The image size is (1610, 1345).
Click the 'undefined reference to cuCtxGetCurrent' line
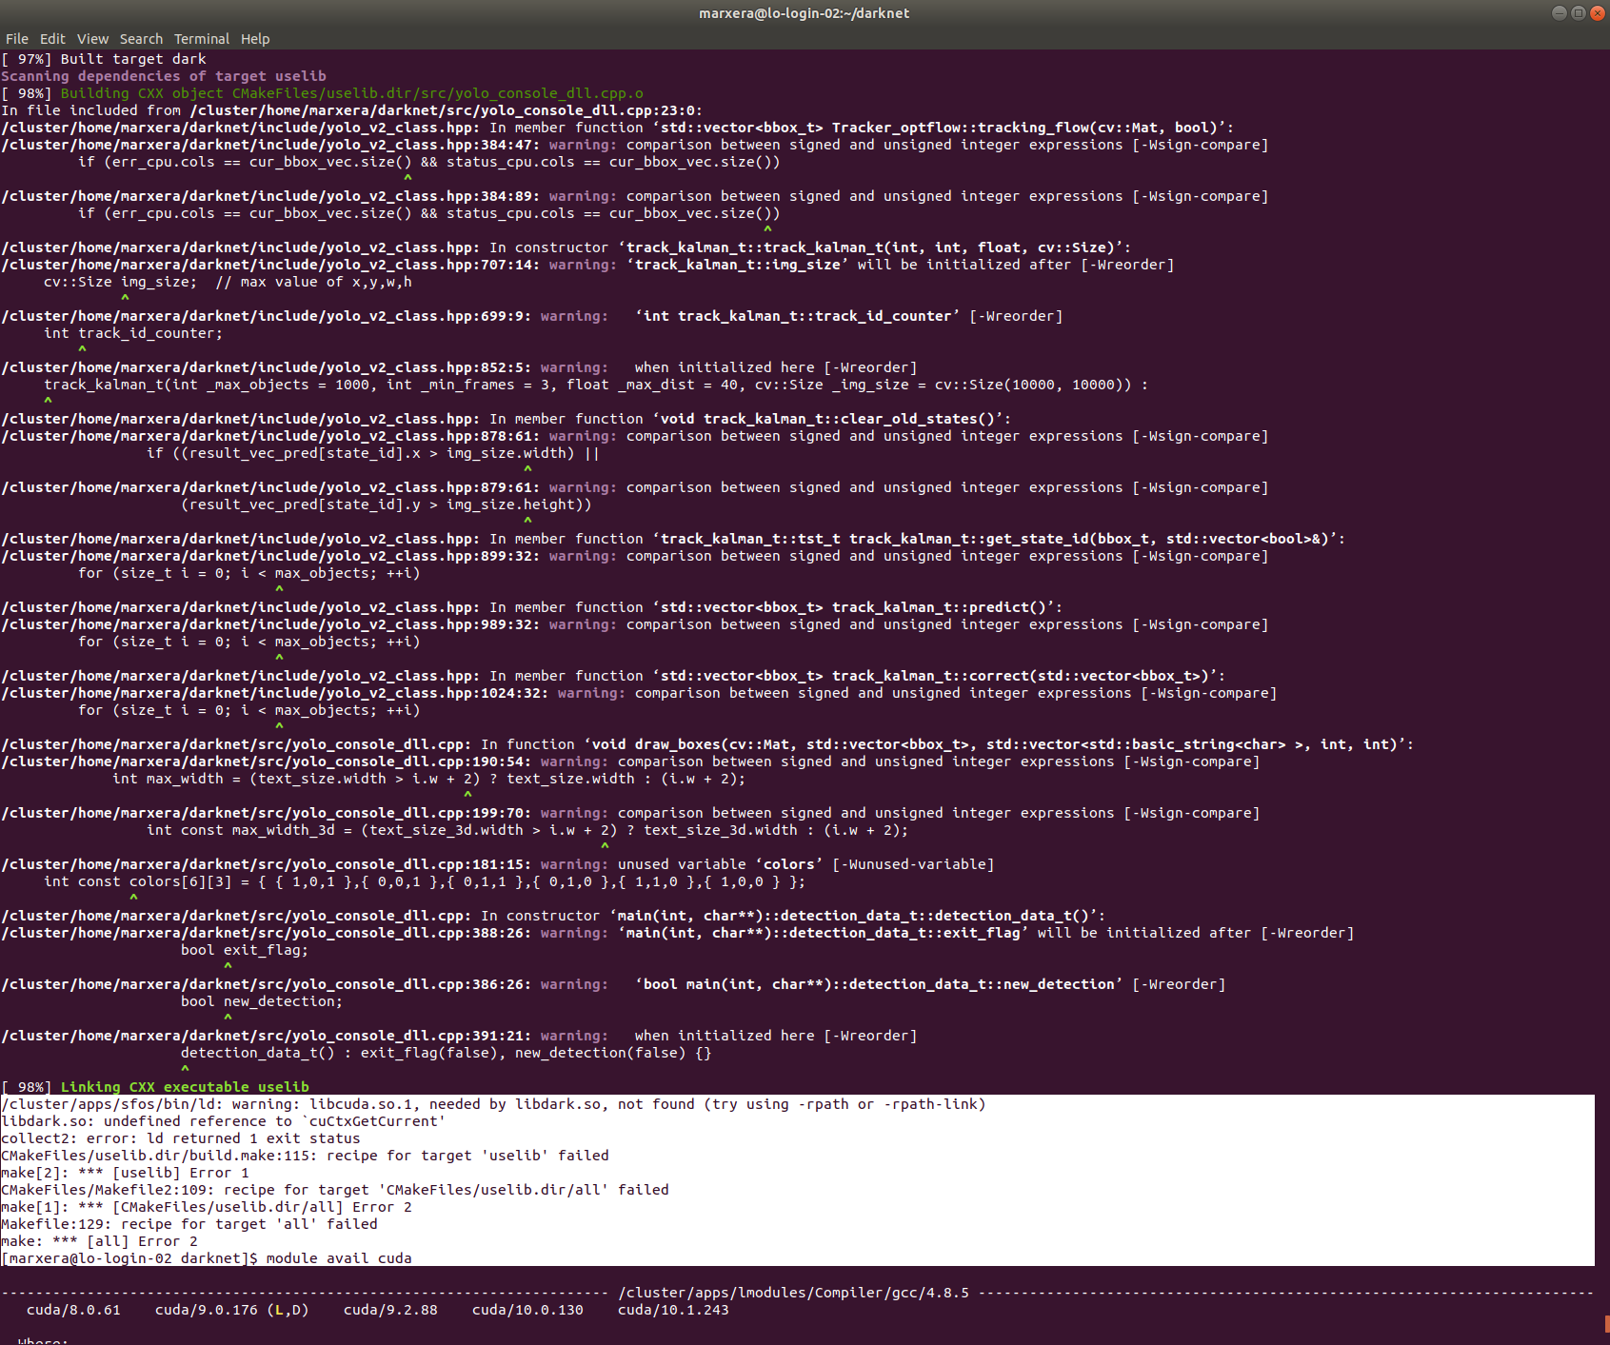[224, 1121]
